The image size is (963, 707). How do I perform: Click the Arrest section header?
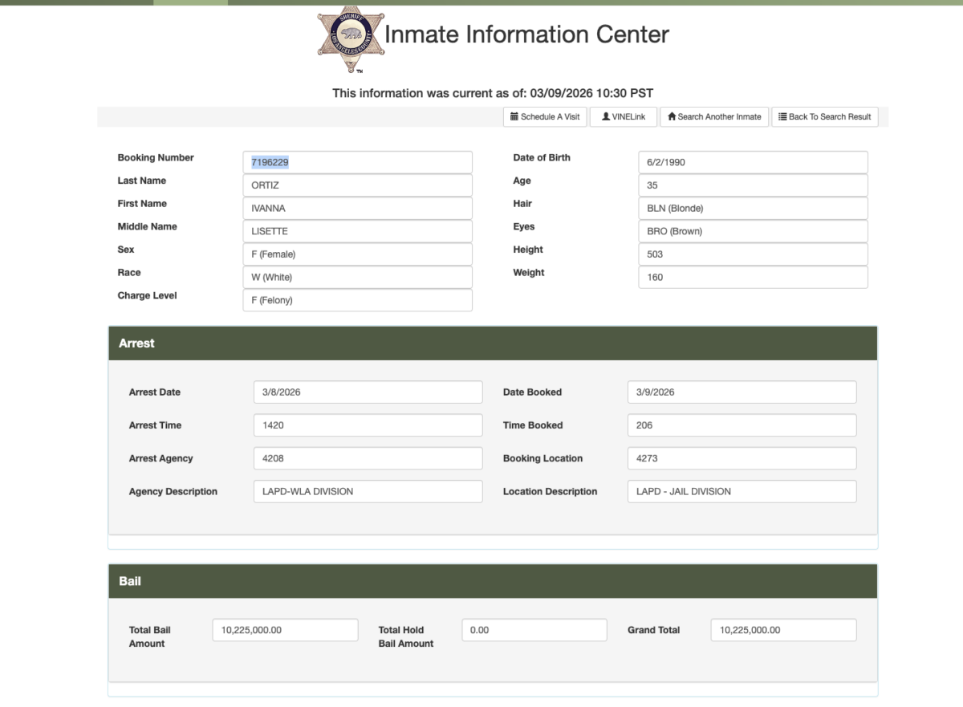click(x=493, y=343)
